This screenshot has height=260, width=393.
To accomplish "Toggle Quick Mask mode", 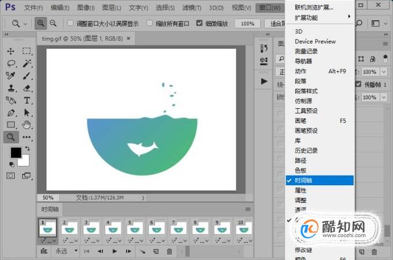I will 10,175.
